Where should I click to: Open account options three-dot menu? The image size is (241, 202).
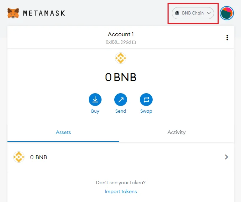coord(227,38)
